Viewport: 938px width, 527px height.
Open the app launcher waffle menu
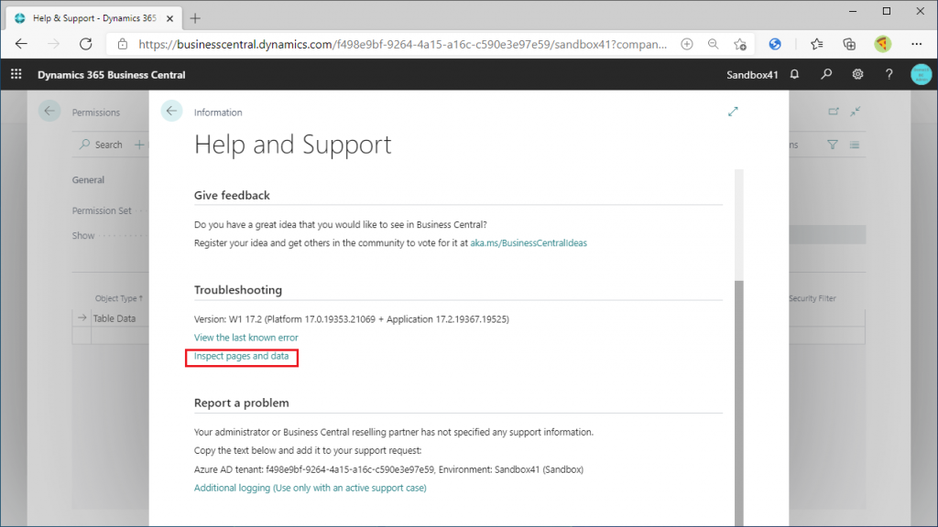pos(16,74)
